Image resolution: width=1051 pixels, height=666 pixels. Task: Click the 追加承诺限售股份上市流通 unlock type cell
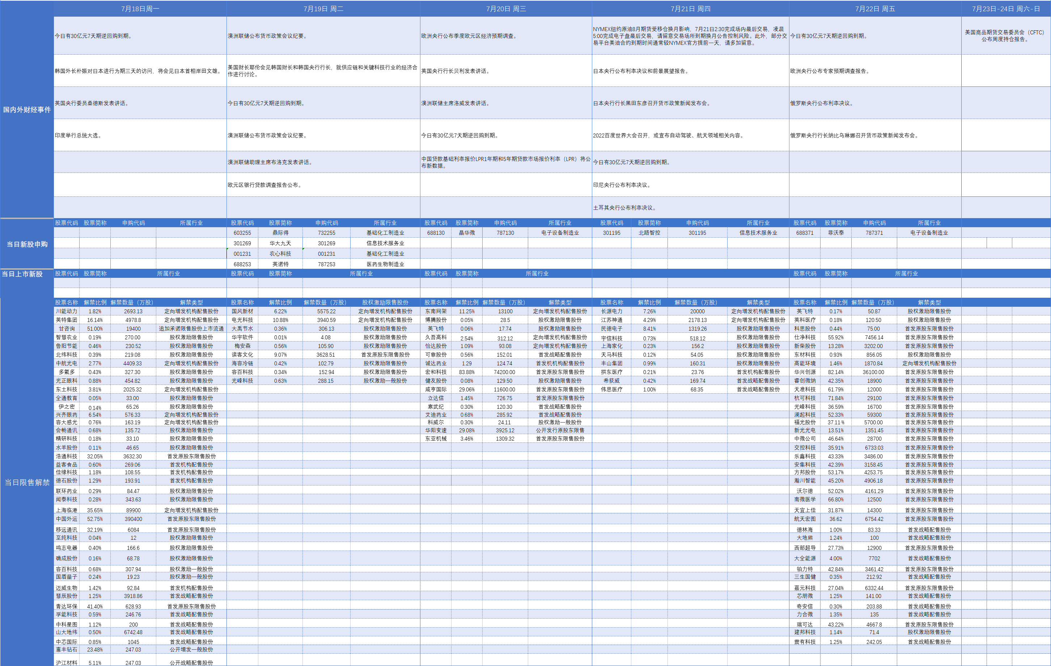click(191, 328)
